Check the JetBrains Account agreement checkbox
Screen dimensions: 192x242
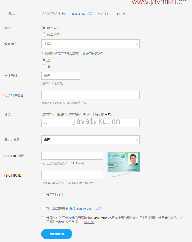(x=43, y=208)
